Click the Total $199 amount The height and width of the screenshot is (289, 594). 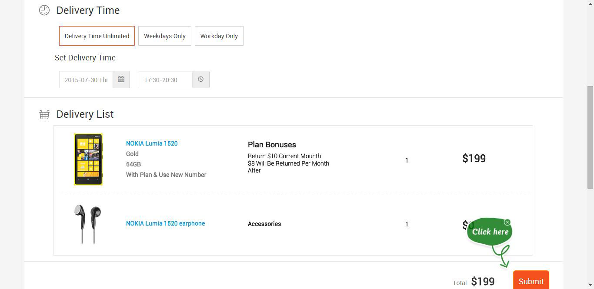click(483, 282)
